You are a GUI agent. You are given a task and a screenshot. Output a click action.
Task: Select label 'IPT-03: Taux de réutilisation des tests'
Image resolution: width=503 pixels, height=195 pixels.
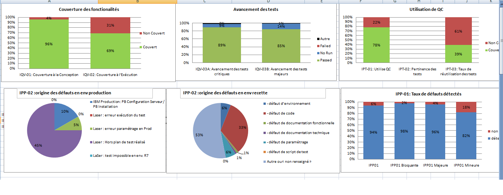pyautogui.click(x=458, y=71)
